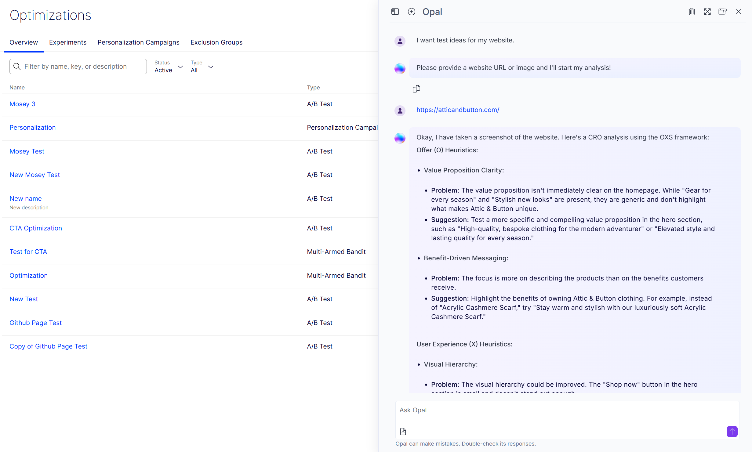
Task: Send the message with arrow button
Action: coord(732,431)
